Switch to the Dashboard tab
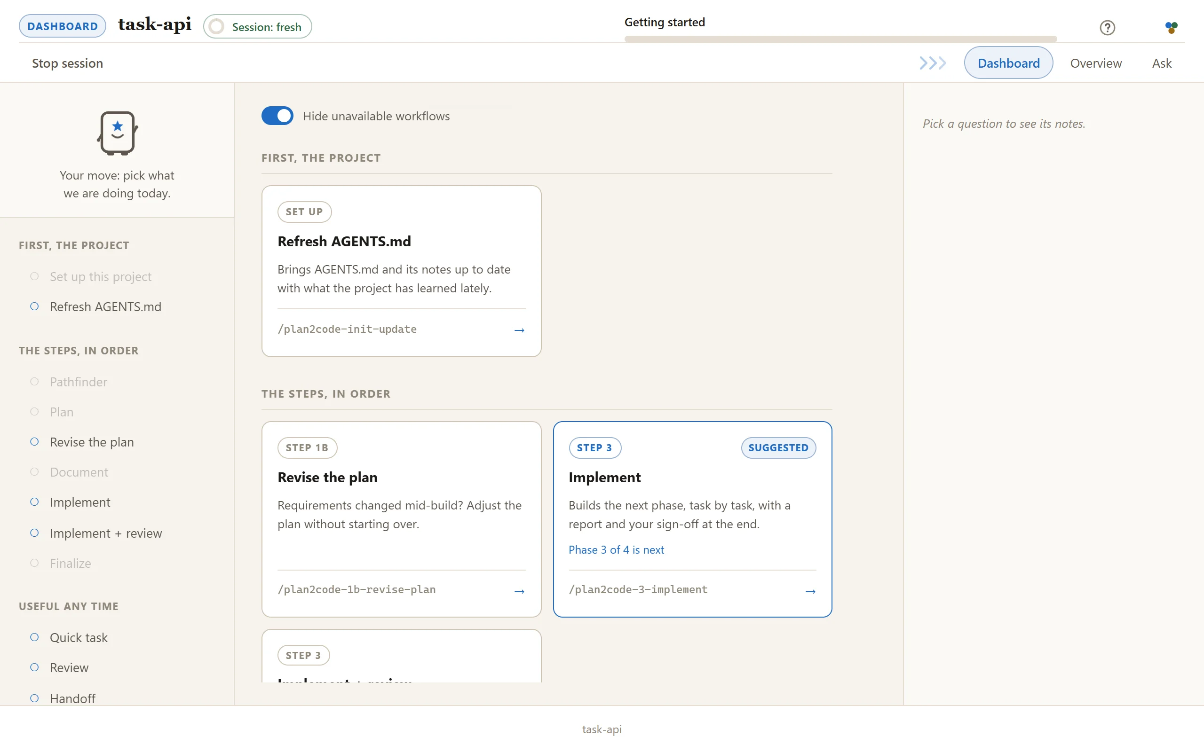1204x752 pixels. [1008, 63]
